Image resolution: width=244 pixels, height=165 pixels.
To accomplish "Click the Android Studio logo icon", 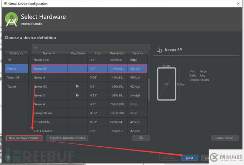I will pos(11,19).
